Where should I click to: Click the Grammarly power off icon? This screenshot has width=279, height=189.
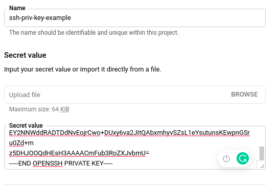(226, 158)
